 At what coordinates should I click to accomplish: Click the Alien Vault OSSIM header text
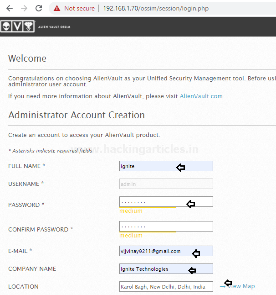54,27
